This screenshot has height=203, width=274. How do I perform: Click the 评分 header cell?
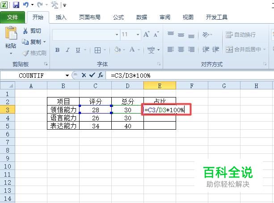click(95, 101)
